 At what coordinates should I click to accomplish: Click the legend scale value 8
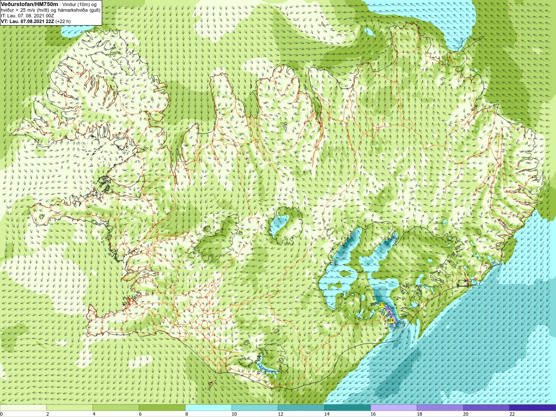[186, 414]
